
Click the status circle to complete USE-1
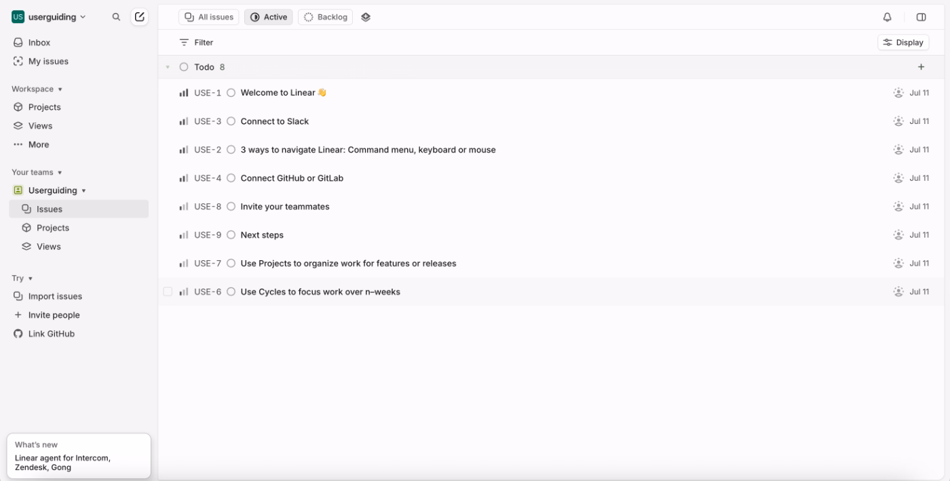[x=231, y=93]
